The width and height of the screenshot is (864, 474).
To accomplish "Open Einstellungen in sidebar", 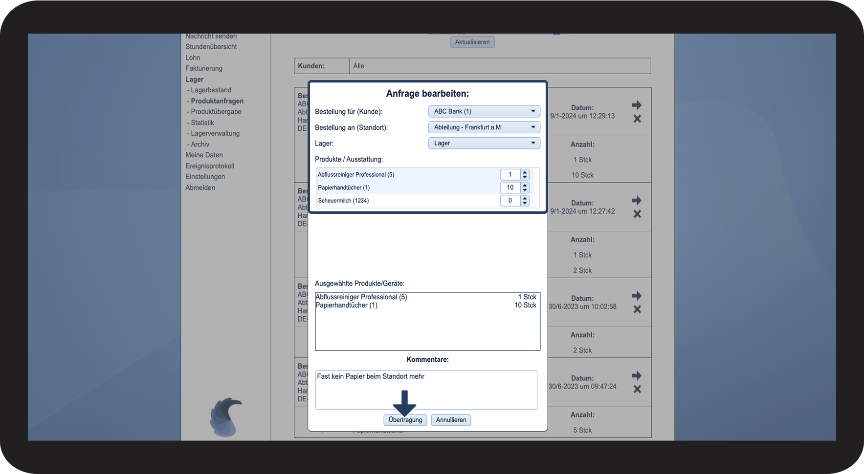I will (205, 177).
